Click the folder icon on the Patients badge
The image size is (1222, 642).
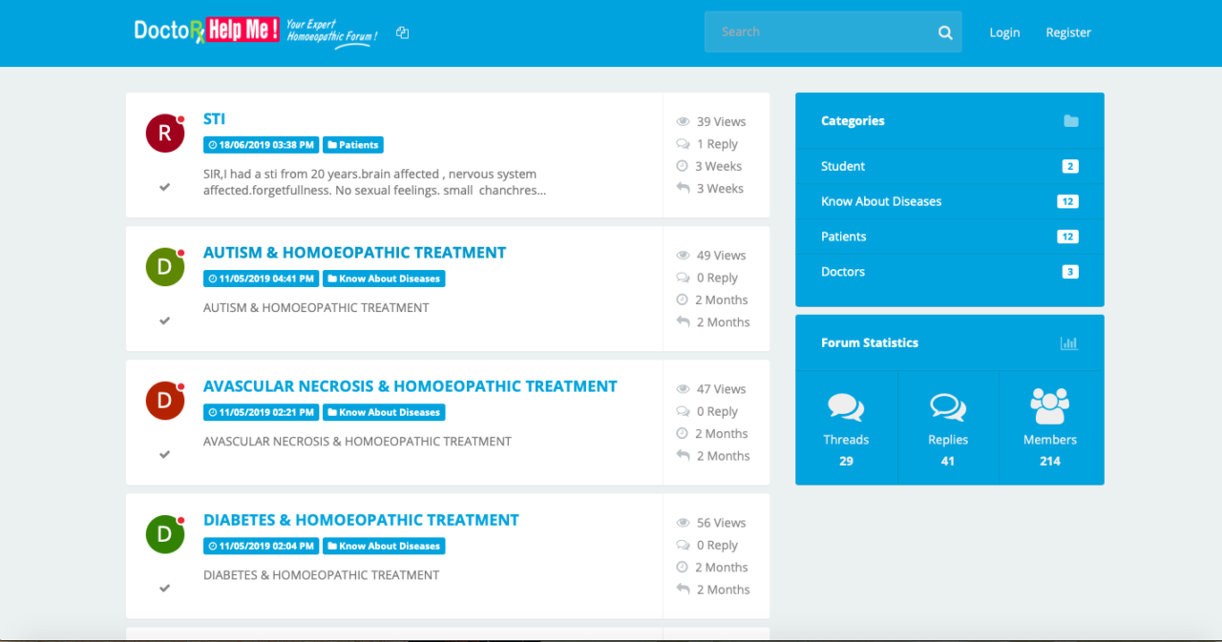(330, 144)
